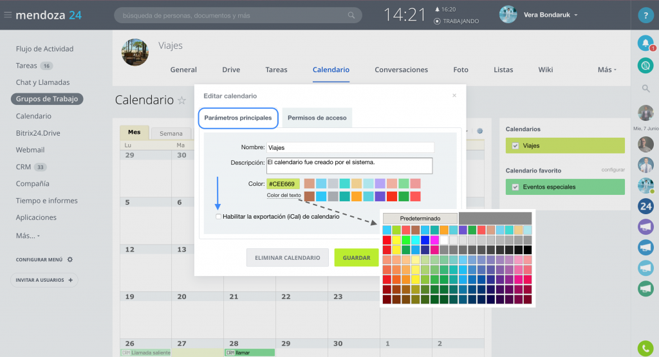659x357 pixels.
Task: Click the Viajes group avatar photo
Action: tap(135, 53)
